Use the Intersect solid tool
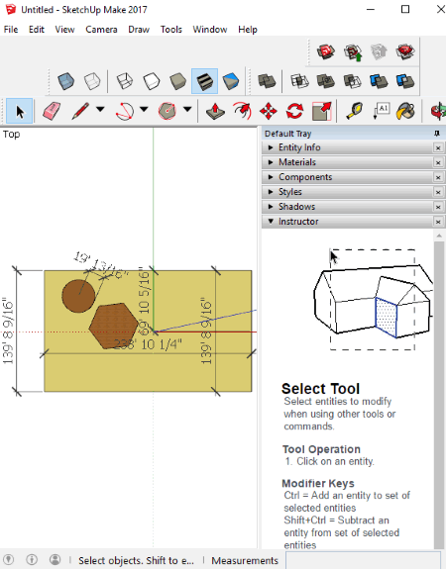 coord(299,81)
